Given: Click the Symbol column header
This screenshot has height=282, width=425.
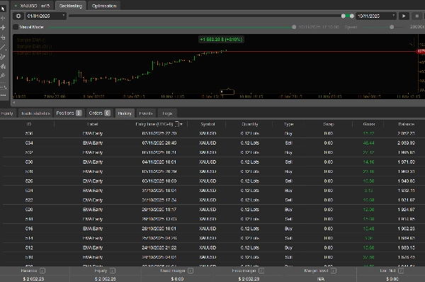Looking at the screenshot, I should pos(208,124).
